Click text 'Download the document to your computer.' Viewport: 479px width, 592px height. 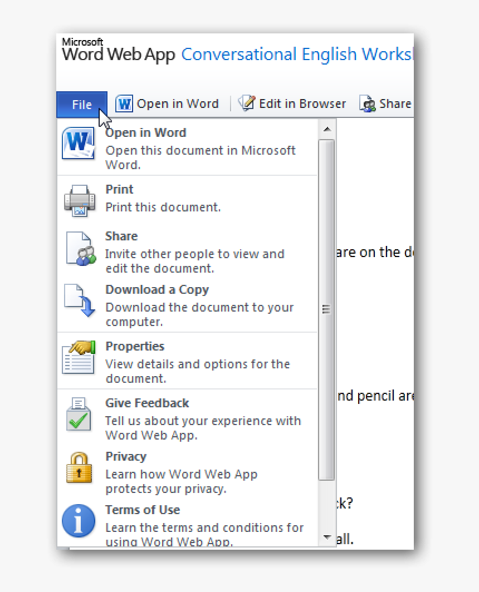coord(199,314)
